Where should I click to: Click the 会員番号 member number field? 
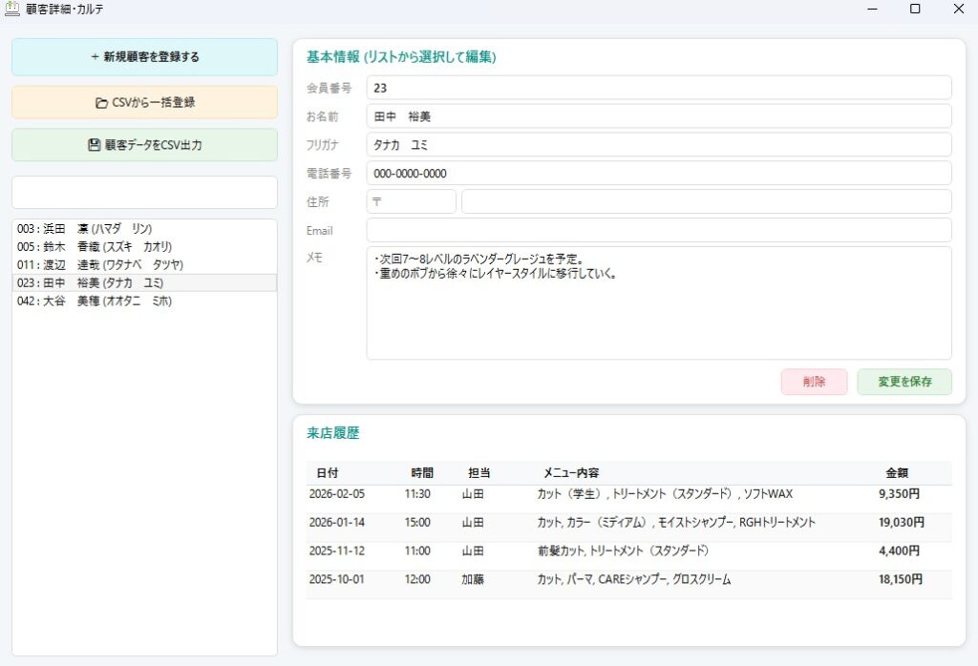point(659,88)
